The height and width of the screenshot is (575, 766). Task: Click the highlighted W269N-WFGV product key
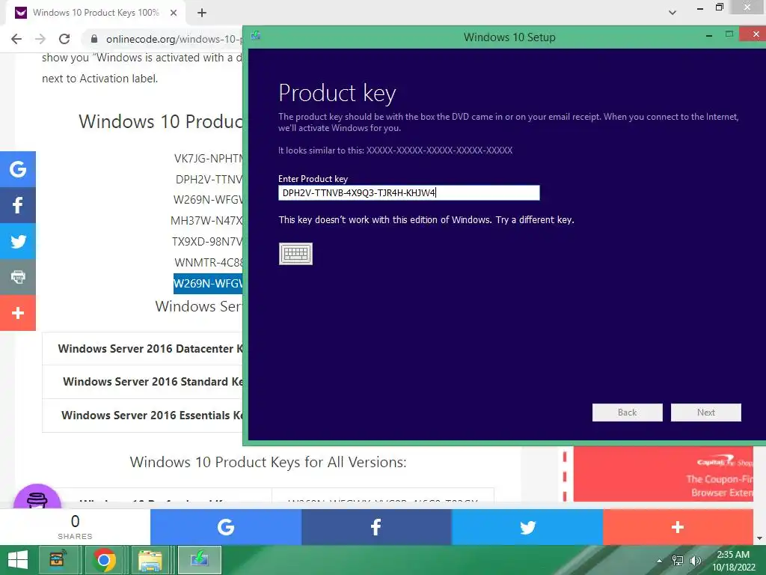(x=208, y=284)
